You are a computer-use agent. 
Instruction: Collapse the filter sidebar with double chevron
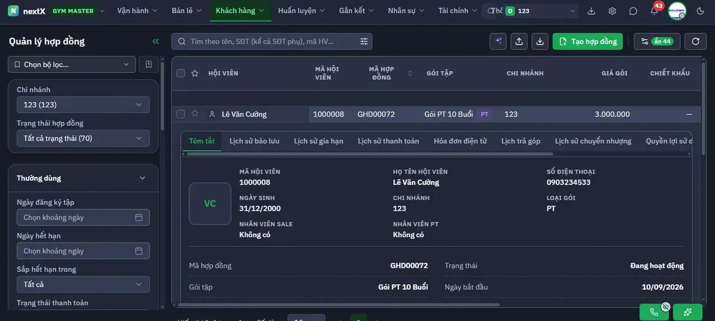[155, 41]
